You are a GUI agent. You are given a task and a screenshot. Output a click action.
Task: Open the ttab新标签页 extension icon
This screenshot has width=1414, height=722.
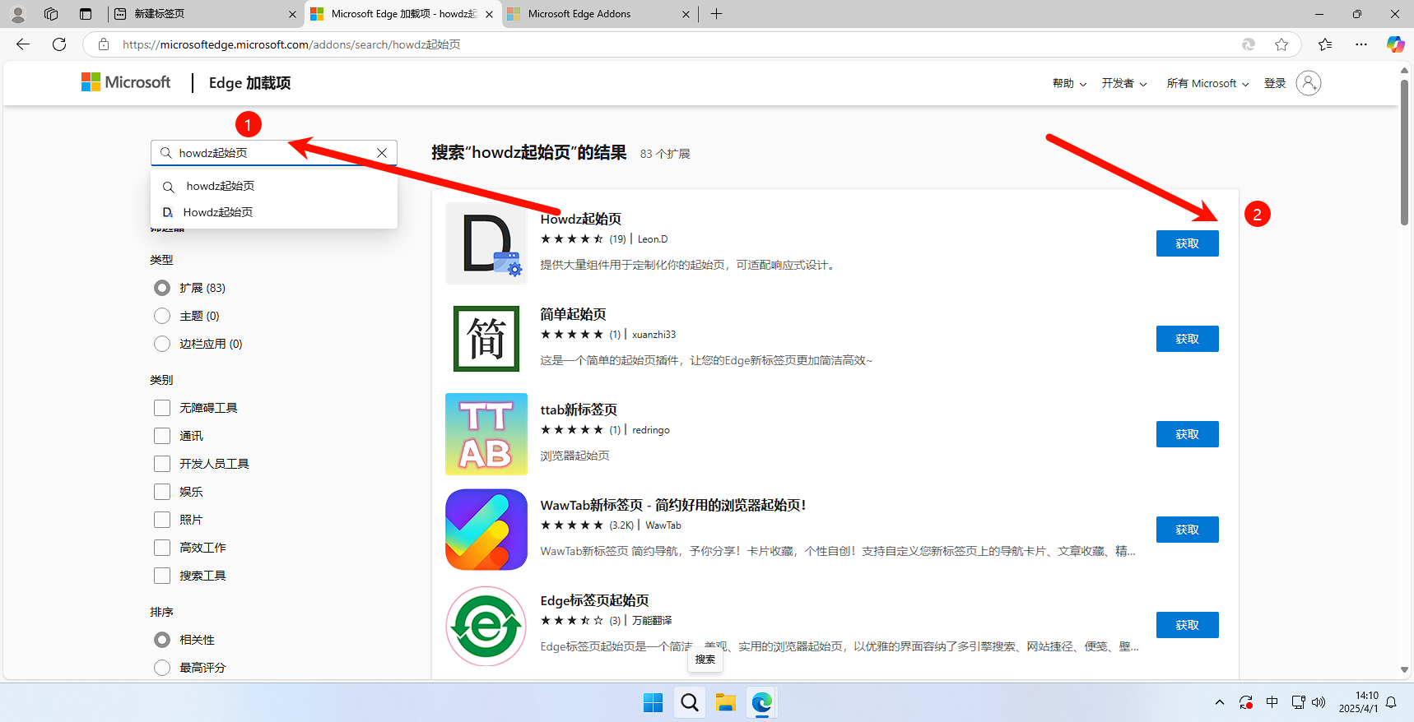486,434
